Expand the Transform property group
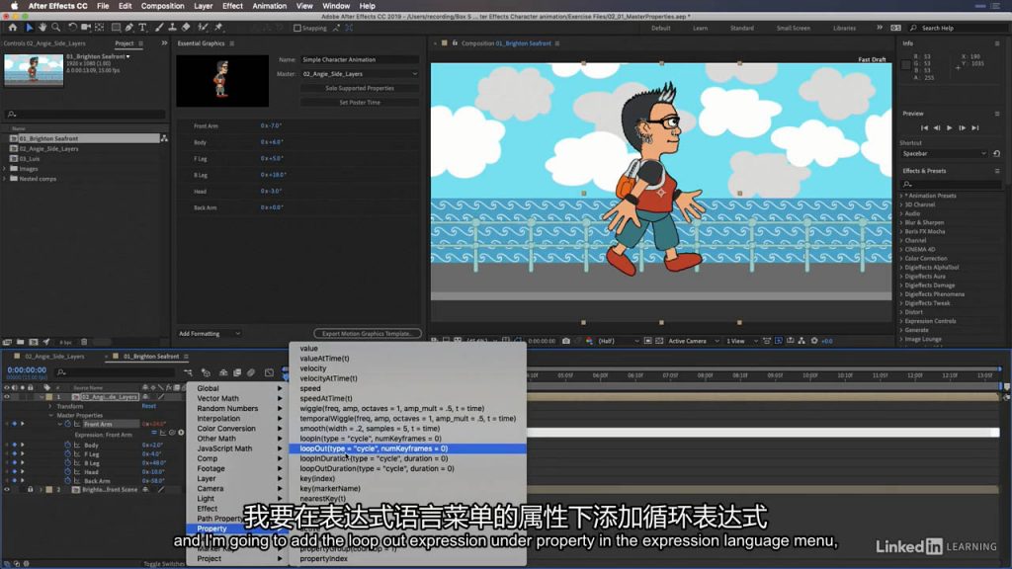 point(50,406)
